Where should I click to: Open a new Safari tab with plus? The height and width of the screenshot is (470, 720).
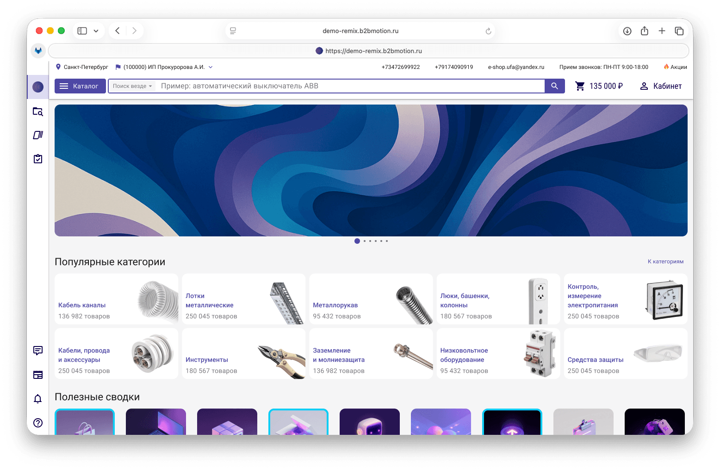pyautogui.click(x=662, y=31)
